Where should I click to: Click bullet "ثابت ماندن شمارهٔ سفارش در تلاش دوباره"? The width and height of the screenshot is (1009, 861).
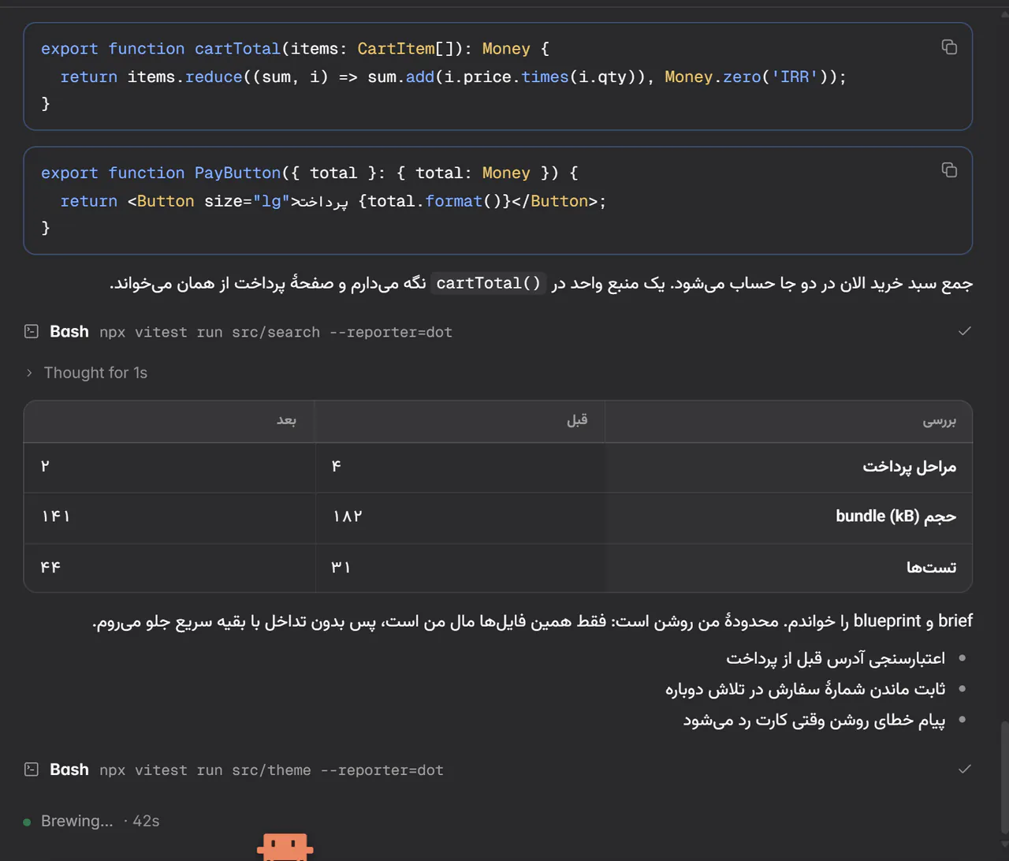click(805, 689)
